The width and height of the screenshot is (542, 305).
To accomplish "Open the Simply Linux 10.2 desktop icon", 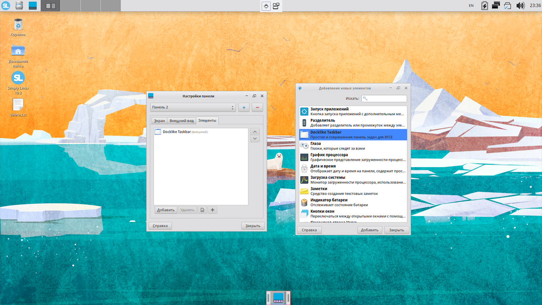I will tap(18, 83).
